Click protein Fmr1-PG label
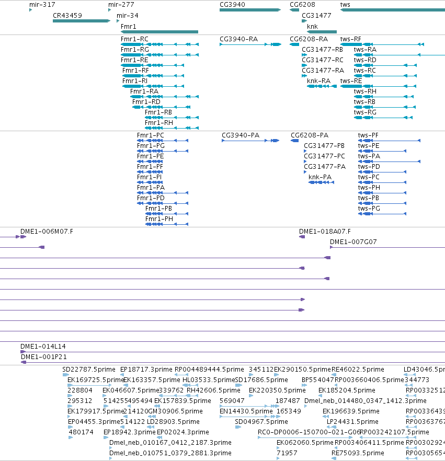 [151, 146]
